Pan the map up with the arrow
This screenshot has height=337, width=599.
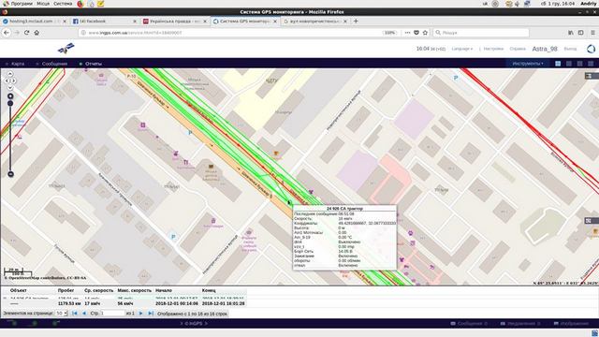click(10, 74)
